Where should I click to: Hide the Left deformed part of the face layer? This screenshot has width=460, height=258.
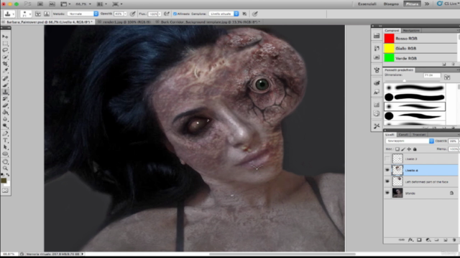387,181
